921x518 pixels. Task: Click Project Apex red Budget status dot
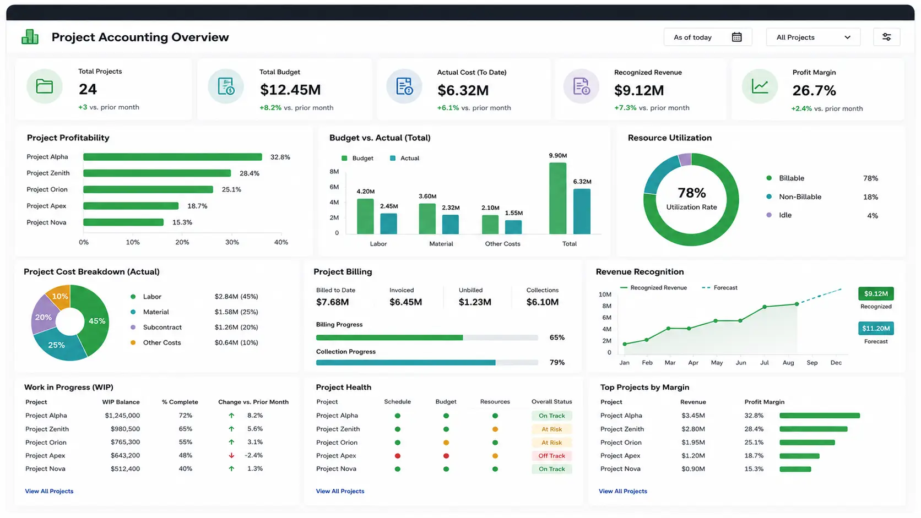(x=446, y=456)
